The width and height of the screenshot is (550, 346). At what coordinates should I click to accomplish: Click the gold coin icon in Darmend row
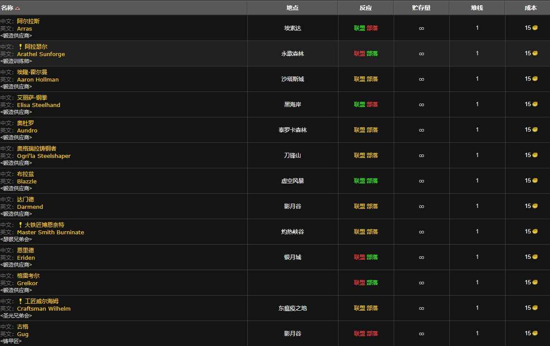[535, 206]
